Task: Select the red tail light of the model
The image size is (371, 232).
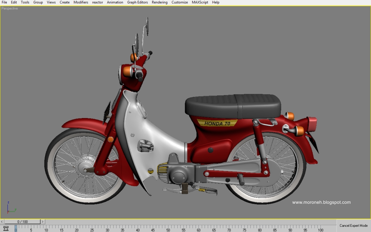Action: coord(312,124)
